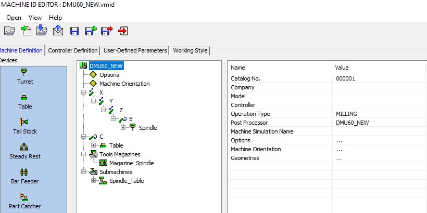This screenshot has height=213, width=427.
Task: Click the open folder toolbar icon
Action: point(9,31)
